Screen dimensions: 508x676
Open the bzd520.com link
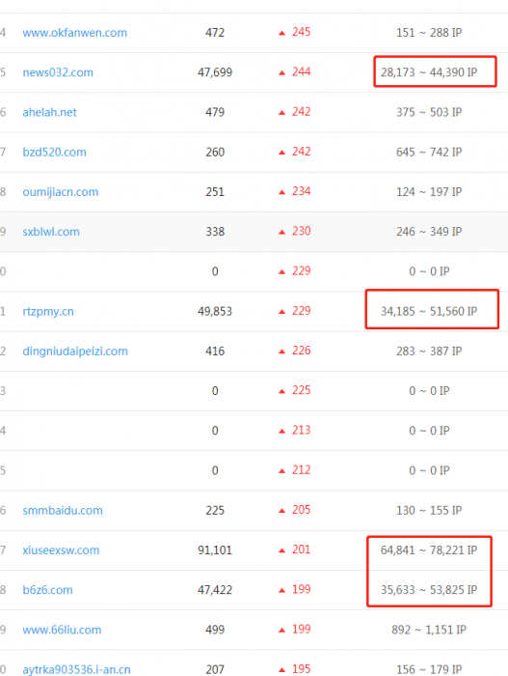pos(54,153)
